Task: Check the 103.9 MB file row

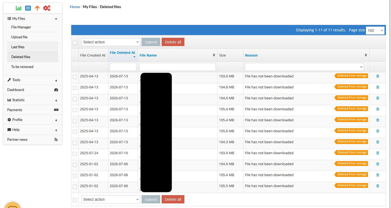Action: point(75,154)
